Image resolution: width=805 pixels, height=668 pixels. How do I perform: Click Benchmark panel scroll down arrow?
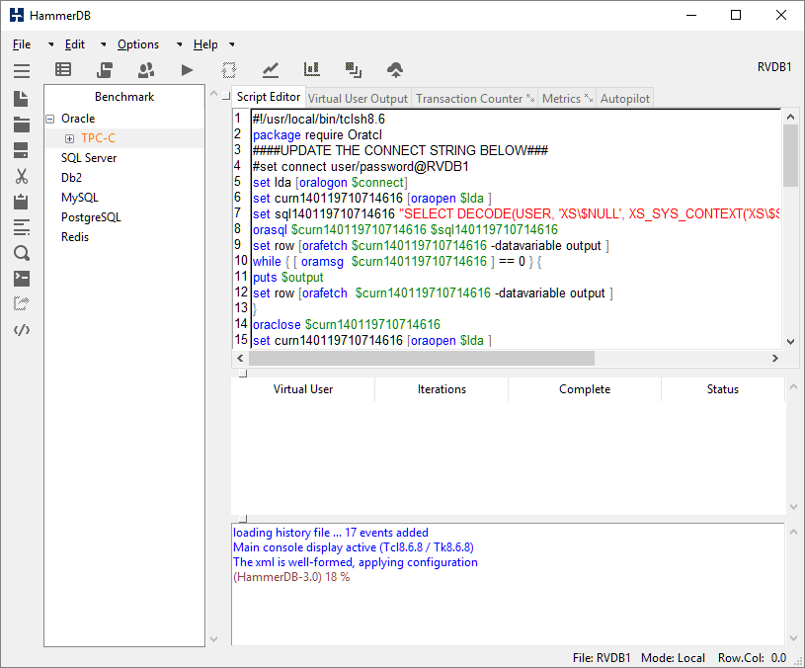point(214,639)
